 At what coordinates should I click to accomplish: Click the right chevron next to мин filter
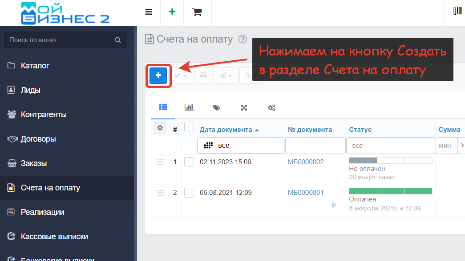(x=462, y=145)
